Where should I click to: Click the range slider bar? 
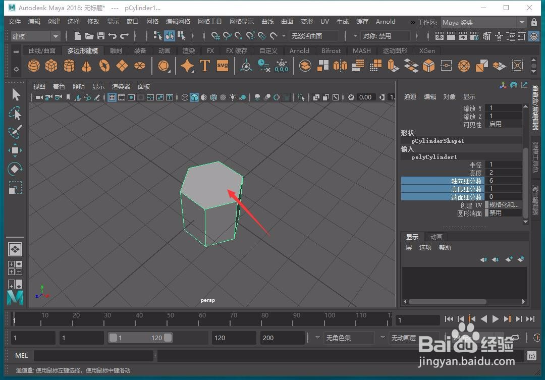(x=140, y=338)
